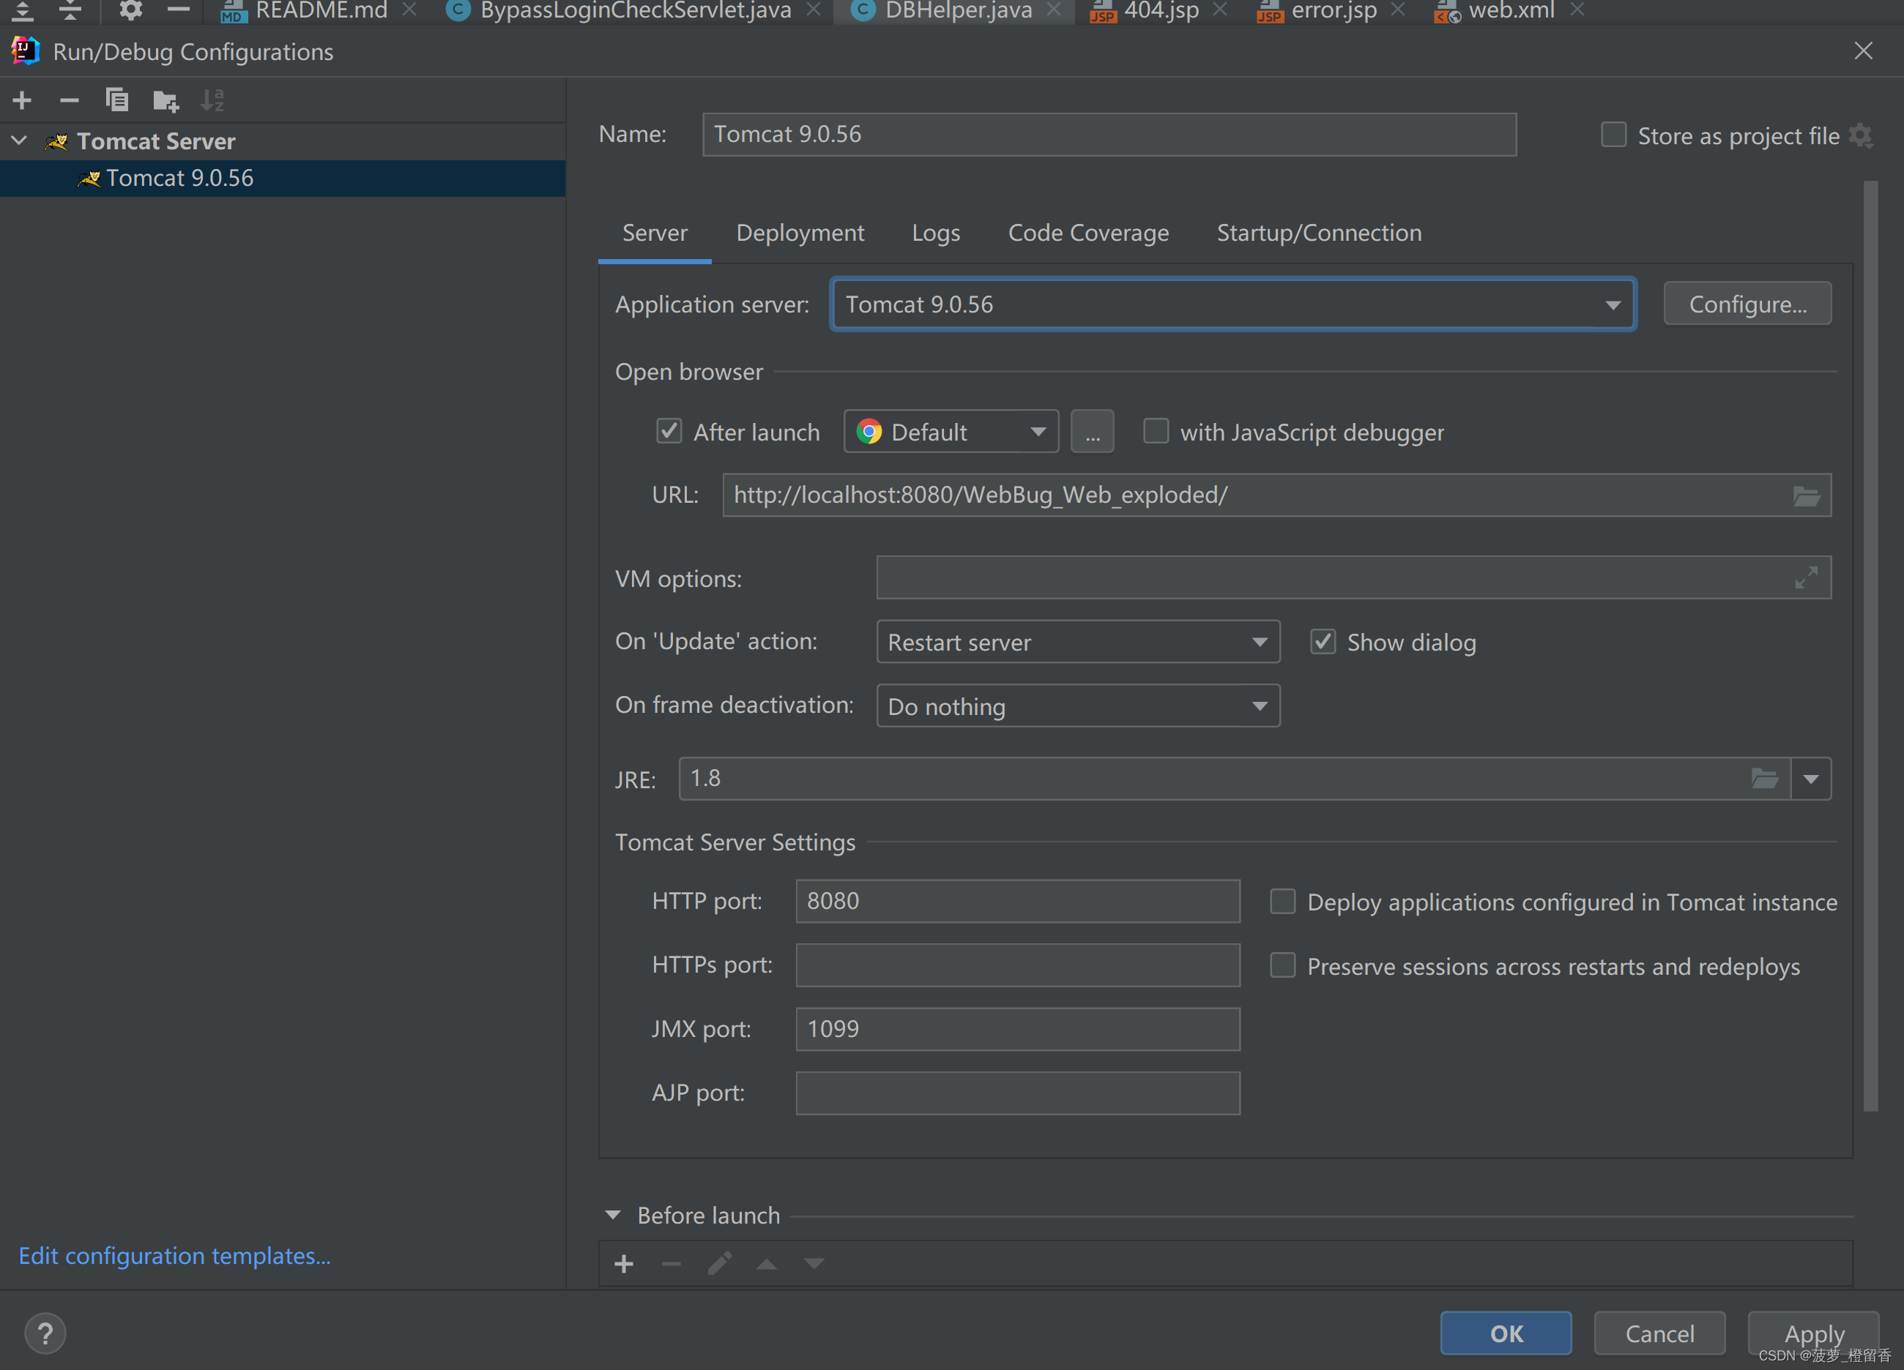
Task: Enable Deploy applications configured in Tomcat instance
Action: [x=1283, y=902]
